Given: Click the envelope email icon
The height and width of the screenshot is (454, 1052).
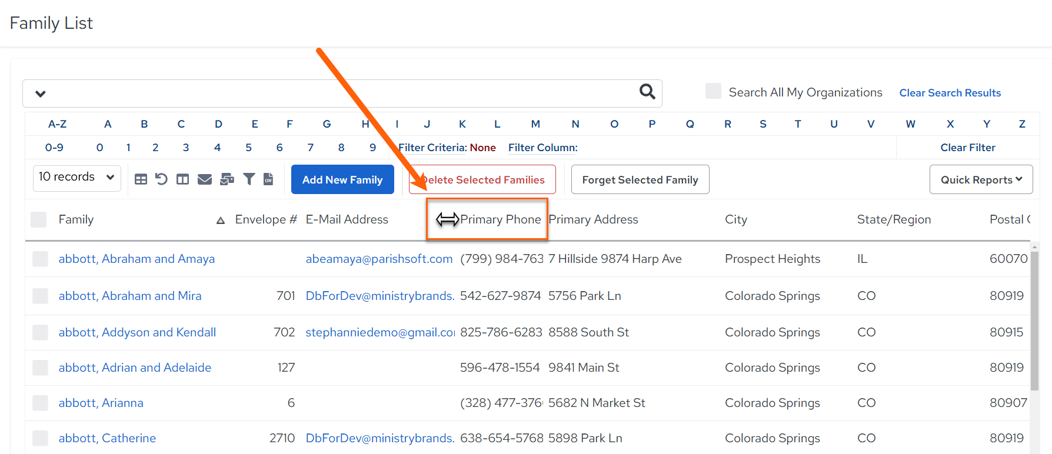Looking at the screenshot, I should pyautogui.click(x=205, y=179).
